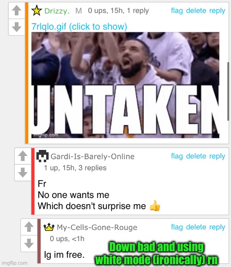The height and width of the screenshot is (267, 231).
Task: Open Drizzy's user profile
Action: point(57,11)
